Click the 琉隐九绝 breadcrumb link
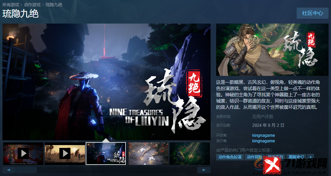The height and width of the screenshot is (176, 331). click(x=54, y=5)
